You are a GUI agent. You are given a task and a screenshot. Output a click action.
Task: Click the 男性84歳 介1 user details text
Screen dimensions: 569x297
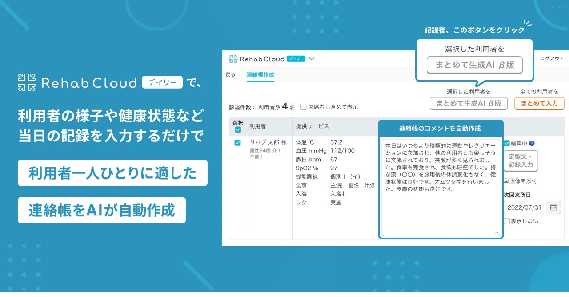[x=265, y=151]
